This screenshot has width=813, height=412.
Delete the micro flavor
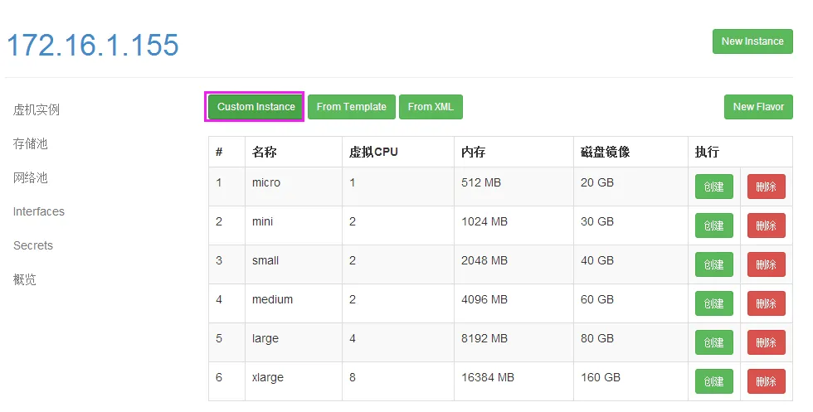[x=766, y=187]
